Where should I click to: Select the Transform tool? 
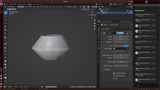click(x=5, y=30)
